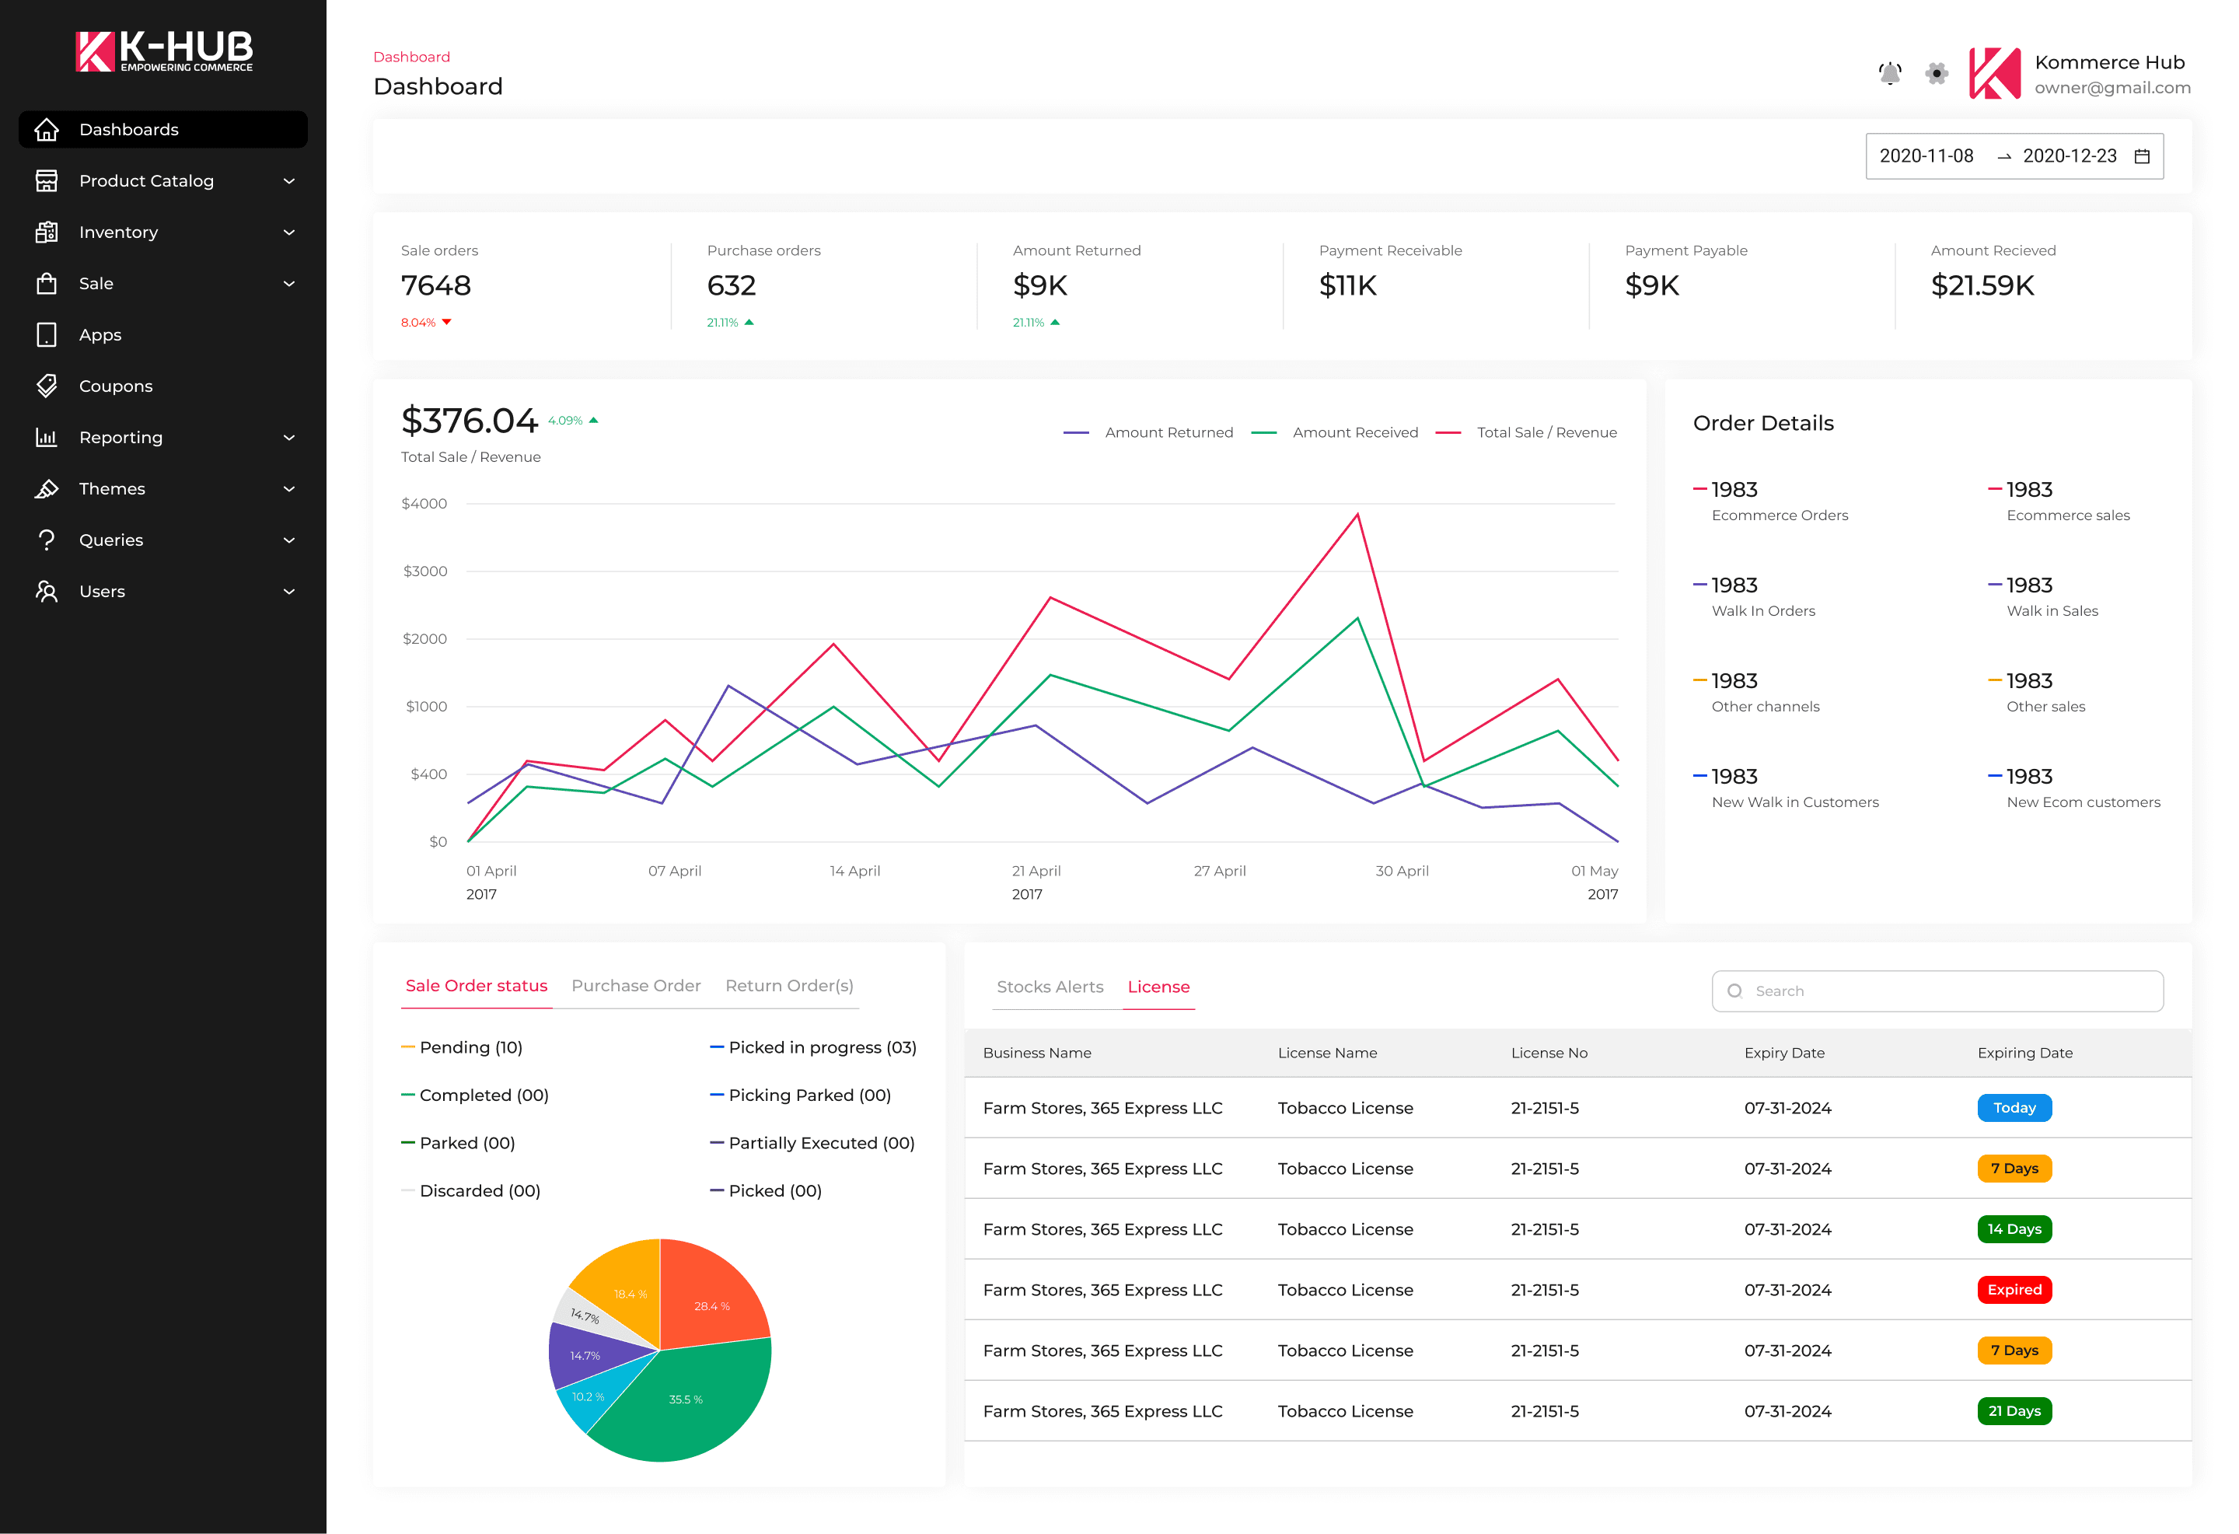This screenshot has height=1534, width=2239.
Task: Click the Apps tablet icon
Action: coord(46,334)
